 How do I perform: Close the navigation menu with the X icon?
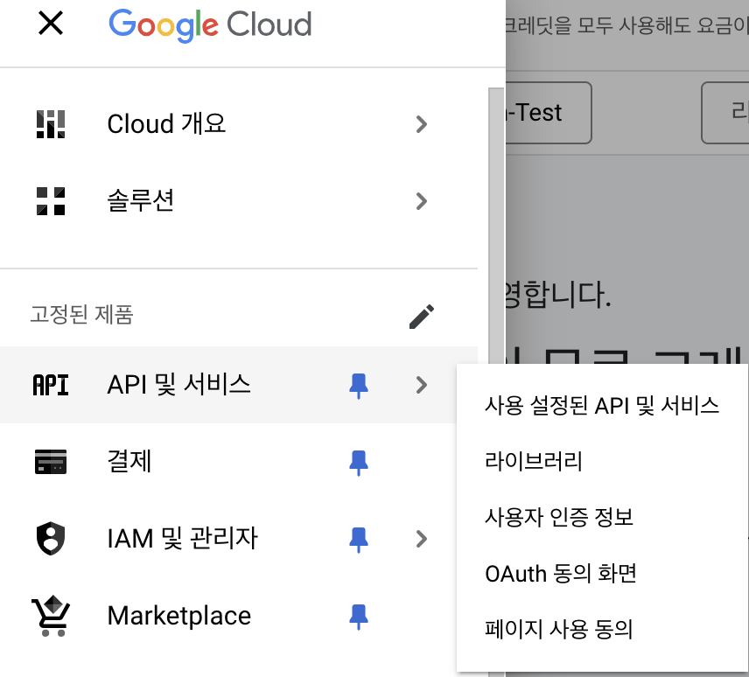[51, 24]
